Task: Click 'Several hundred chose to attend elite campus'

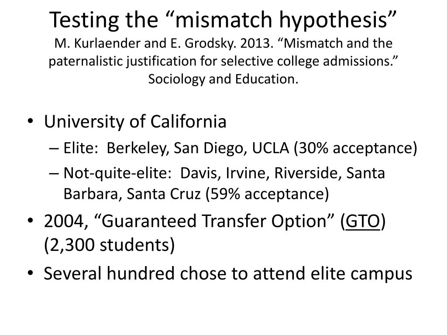Action: coord(228,273)
